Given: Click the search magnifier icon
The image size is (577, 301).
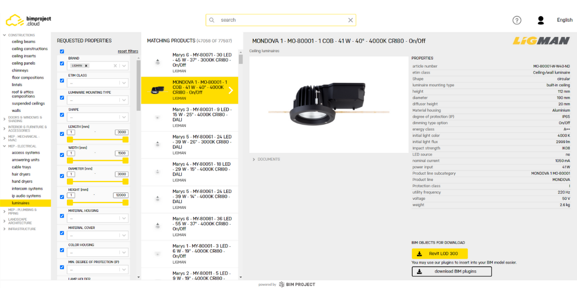Looking at the screenshot, I should tap(212, 20).
